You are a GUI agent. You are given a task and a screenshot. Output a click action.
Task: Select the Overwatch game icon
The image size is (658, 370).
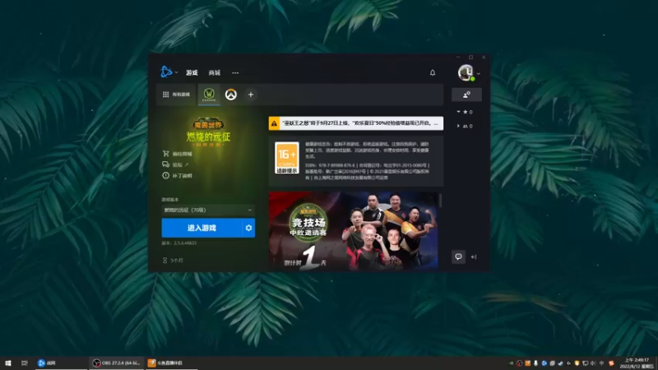pos(231,95)
